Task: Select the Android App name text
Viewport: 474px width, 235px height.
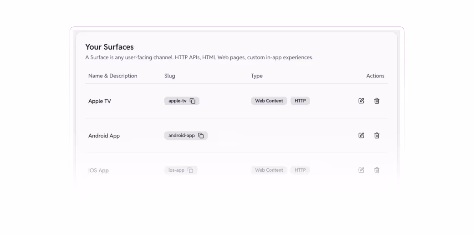Action: pyautogui.click(x=104, y=136)
